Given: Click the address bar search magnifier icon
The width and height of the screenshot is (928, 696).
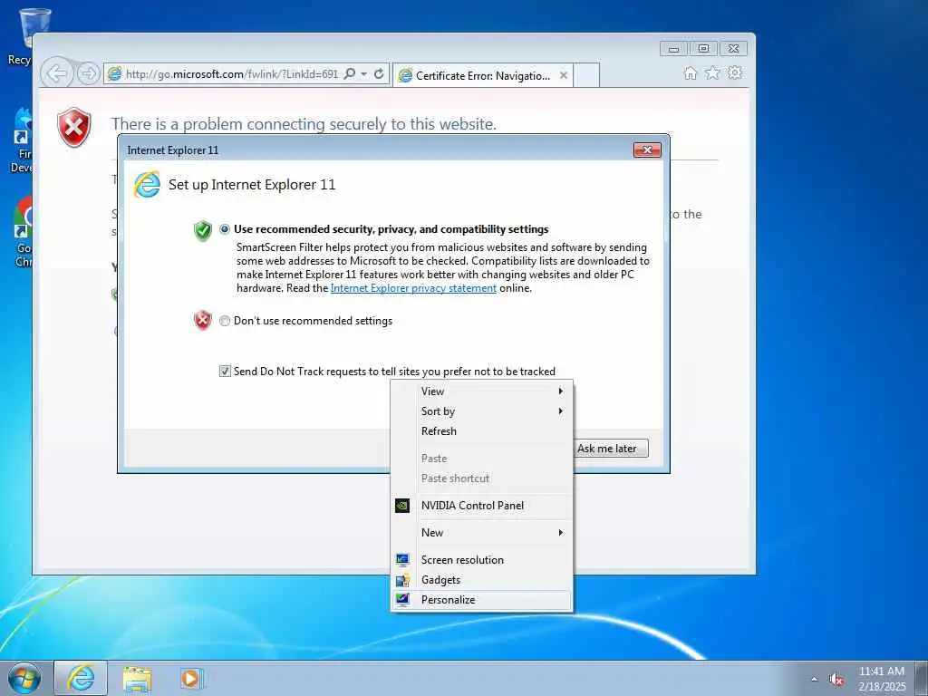Looking at the screenshot, I should pyautogui.click(x=350, y=74).
